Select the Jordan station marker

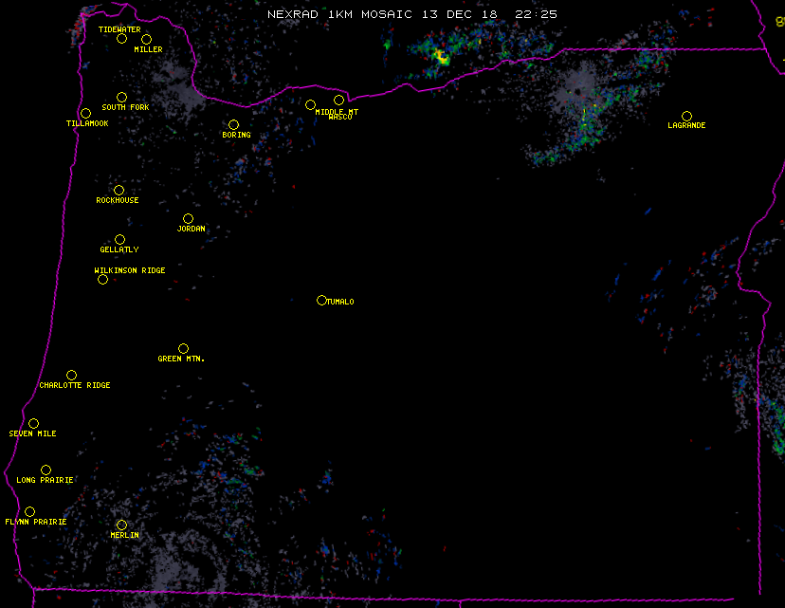point(188,218)
